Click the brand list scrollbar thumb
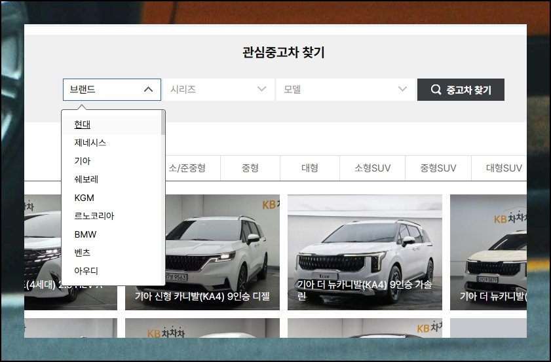The width and height of the screenshot is (551, 362). [x=163, y=123]
